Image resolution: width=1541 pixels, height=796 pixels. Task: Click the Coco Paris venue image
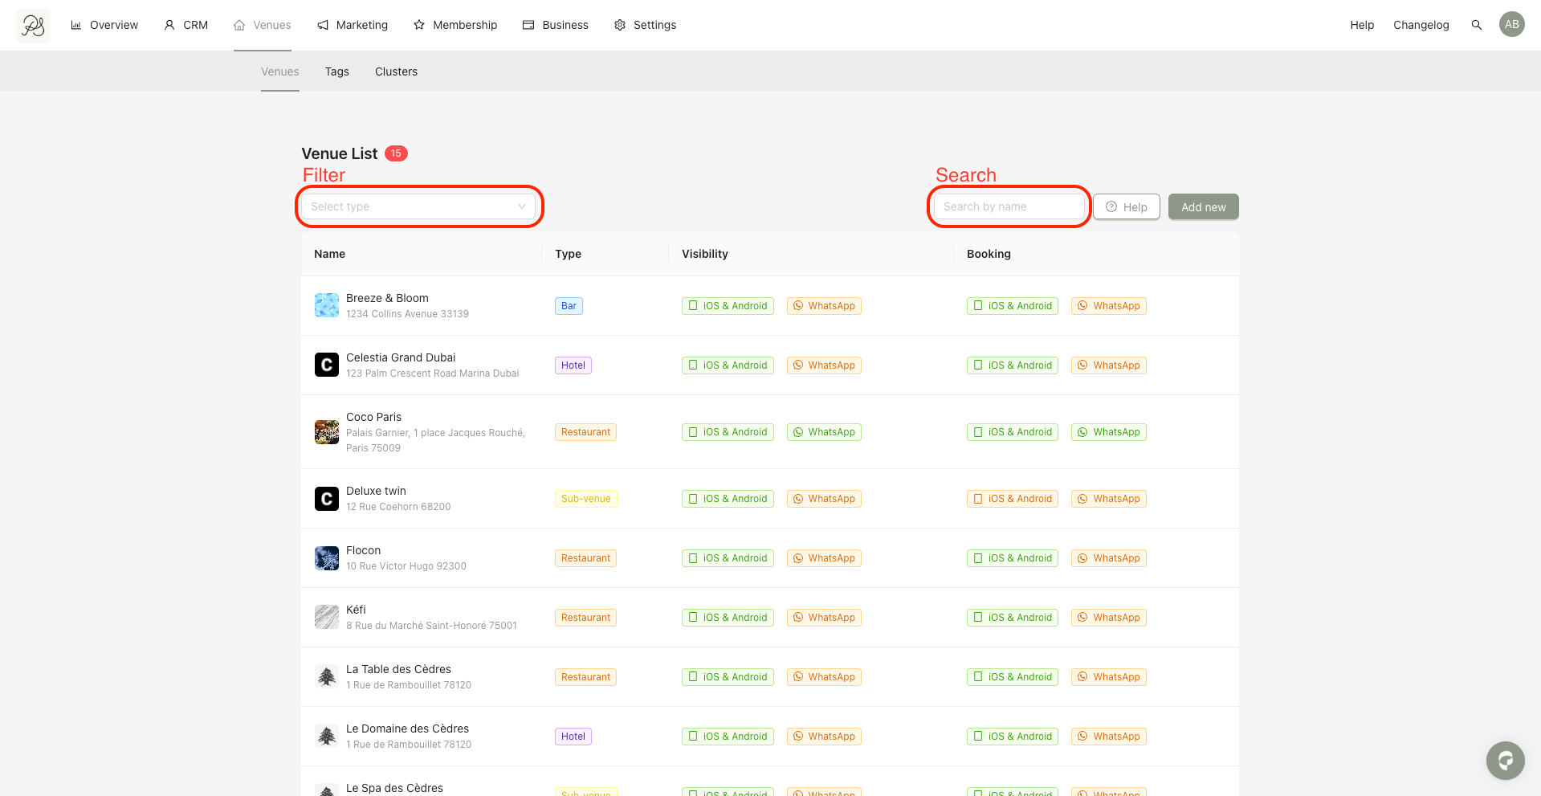pos(326,432)
